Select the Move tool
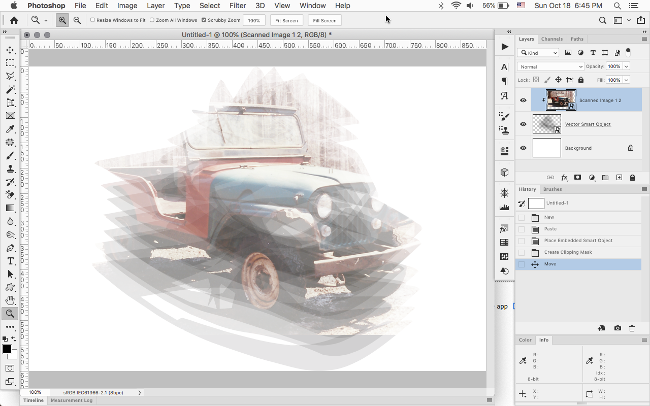The height and width of the screenshot is (406, 650). (10, 50)
